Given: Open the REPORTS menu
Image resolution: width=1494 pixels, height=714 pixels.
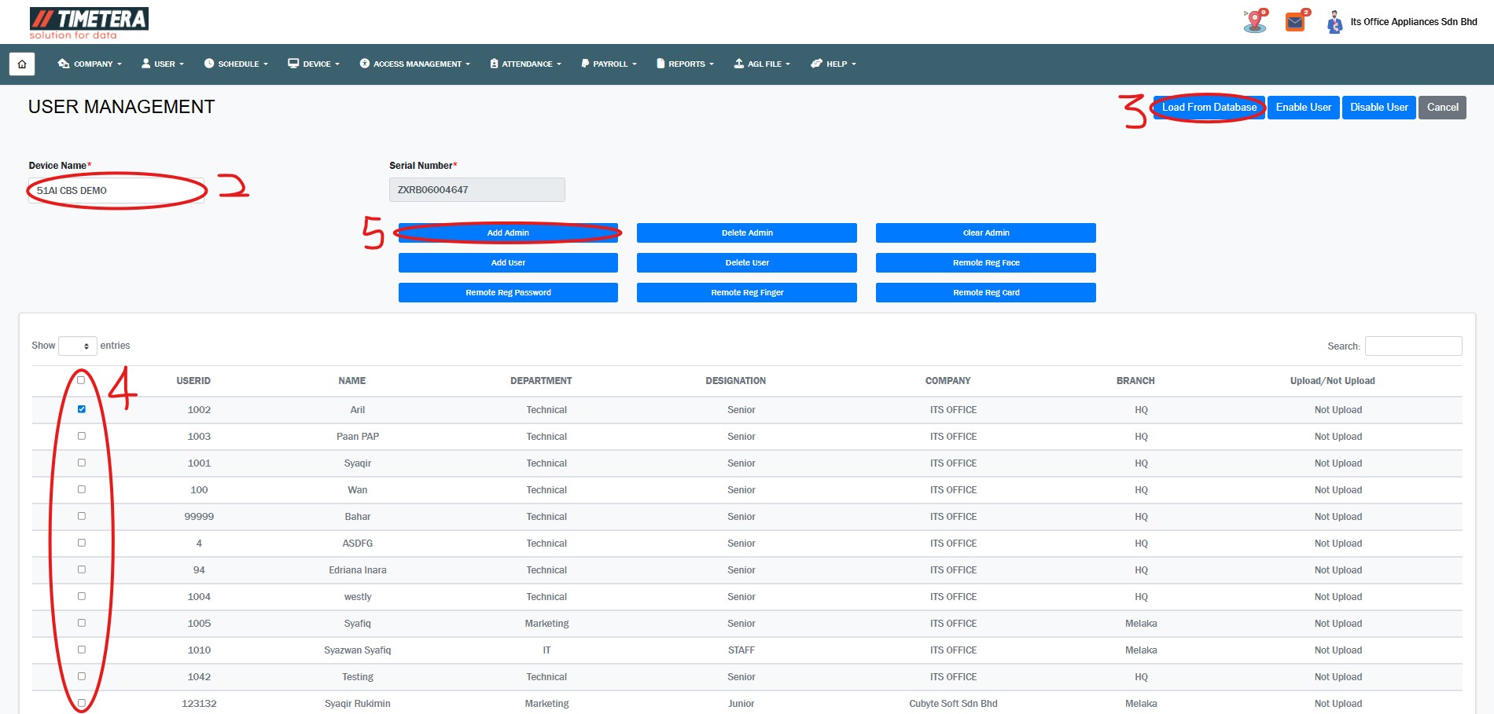Looking at the screenshot, I should coord(685,64).
